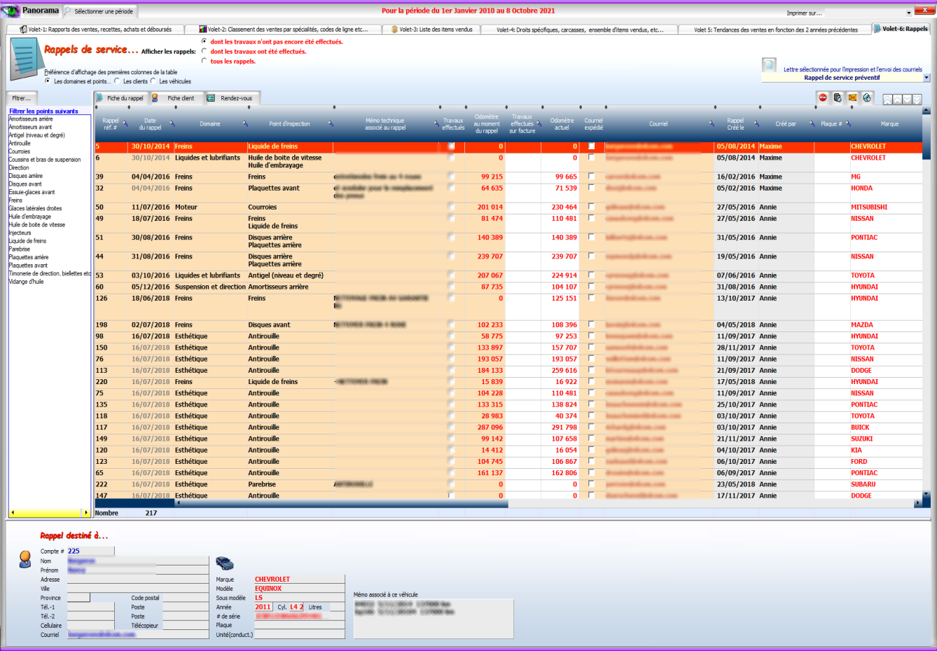Jump to the first record with double-up arrow

[887, 100]
